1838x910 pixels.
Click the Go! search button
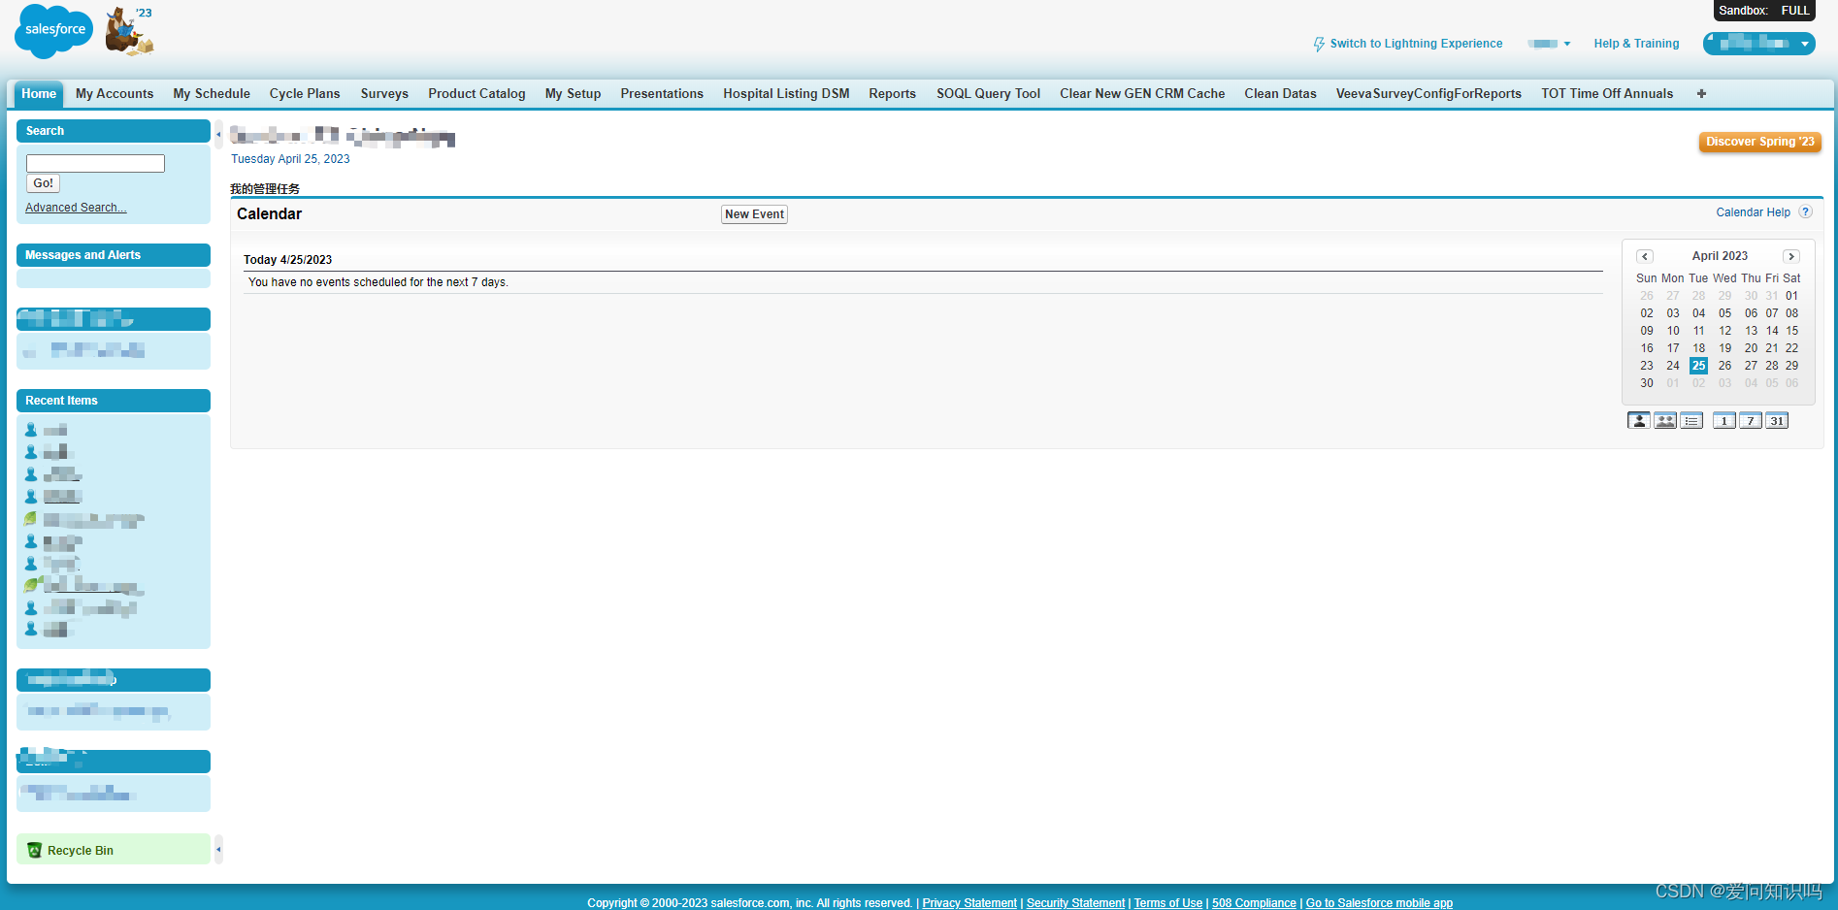[x=43, y=183]
